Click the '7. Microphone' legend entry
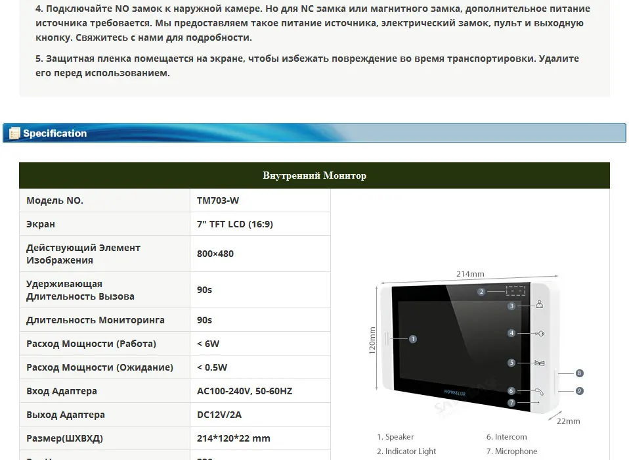Image resolution: width=629 pixels, height=460 pixels. 512,451
